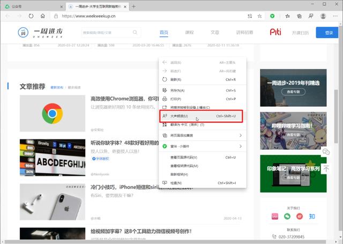Viewport: 343px width, 244px height.
Task: Open the blue 知 Zhihu social icon
Action: point(312,217)
